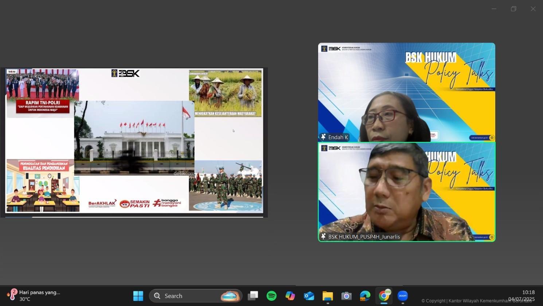Open Microsoft Copilot from the taskbar
This screenshot has width=543, height=306.
(x=290, y=296)
